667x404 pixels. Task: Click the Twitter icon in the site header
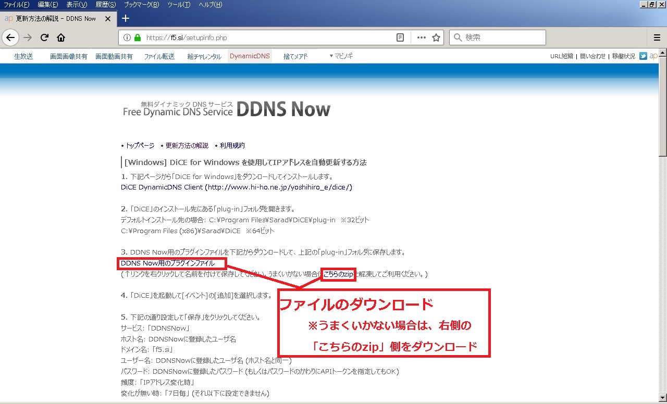click(x=644, y=56)
